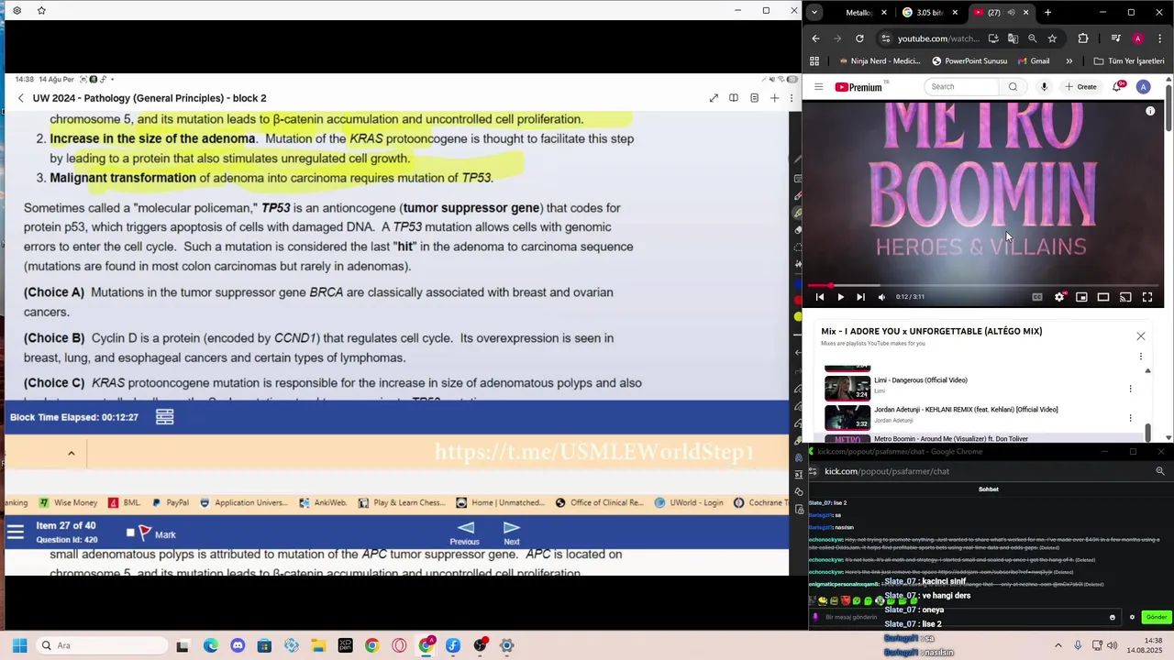The height and width of the screenshot is (660, 1174).
Task: Install app icon in address bar
Action: [993, 38]
